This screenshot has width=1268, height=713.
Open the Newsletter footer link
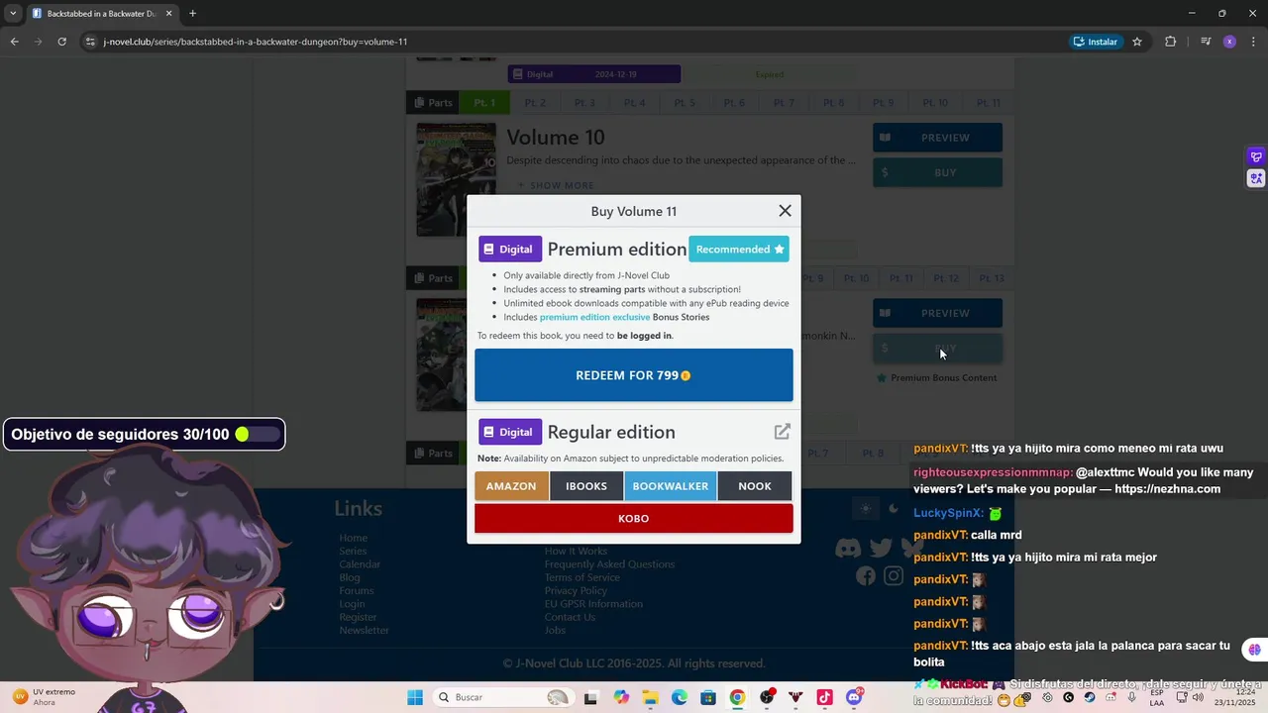(x=365, y=631)
